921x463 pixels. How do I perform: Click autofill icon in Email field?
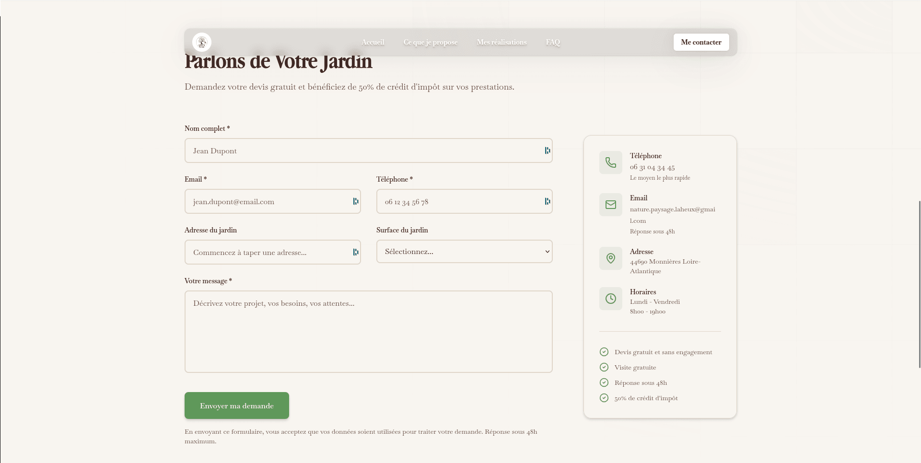click(x=355, y=201)
